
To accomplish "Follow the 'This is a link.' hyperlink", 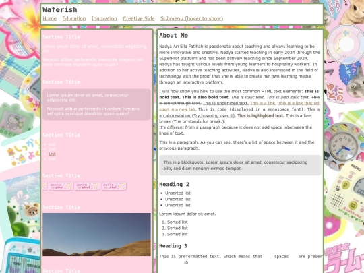I will [x=263, y=103].
